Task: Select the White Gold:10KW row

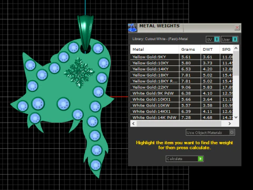Action: point(182,106)
